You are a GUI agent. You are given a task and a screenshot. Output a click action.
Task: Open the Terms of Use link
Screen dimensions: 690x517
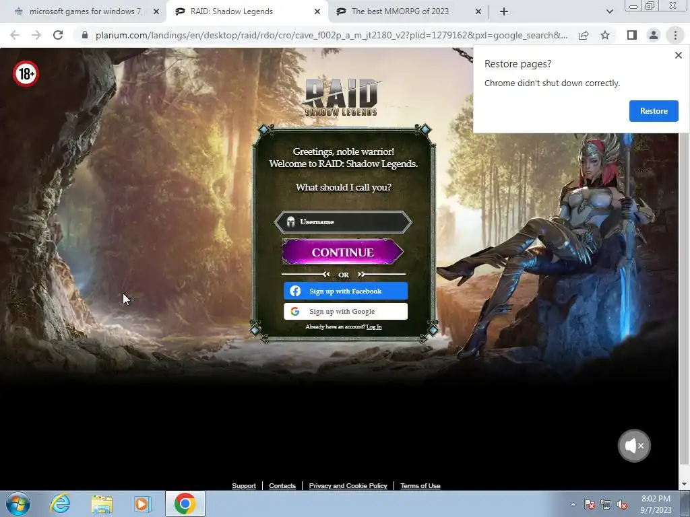point(420,486)
